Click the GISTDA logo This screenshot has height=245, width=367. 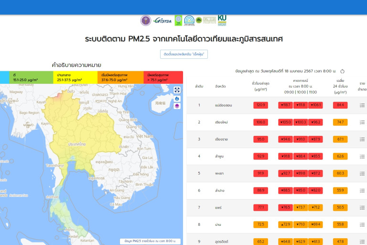[162, 21]
